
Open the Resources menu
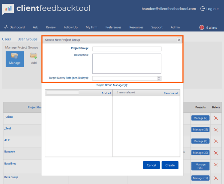pyautogui.click(x=136, y=27)
